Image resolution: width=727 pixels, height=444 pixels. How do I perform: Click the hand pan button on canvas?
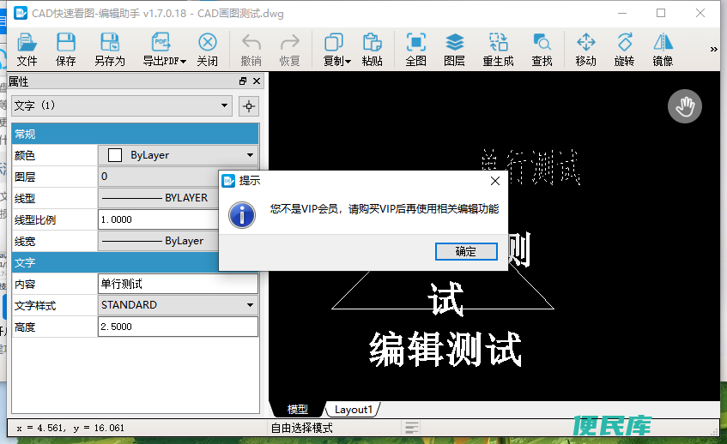(x=684, y=106)
